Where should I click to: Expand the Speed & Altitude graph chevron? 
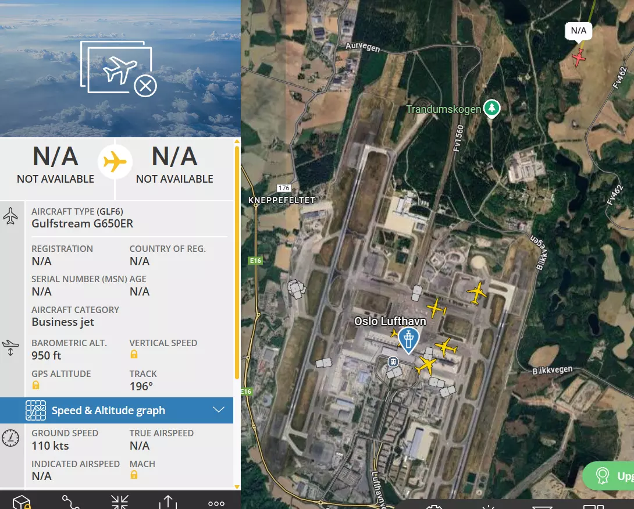219,410
